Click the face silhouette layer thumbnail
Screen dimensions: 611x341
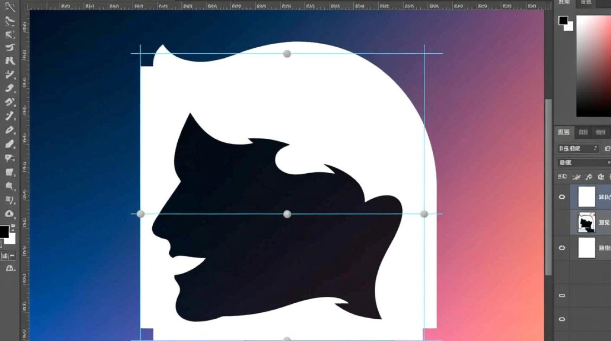[x=586, y=222]
